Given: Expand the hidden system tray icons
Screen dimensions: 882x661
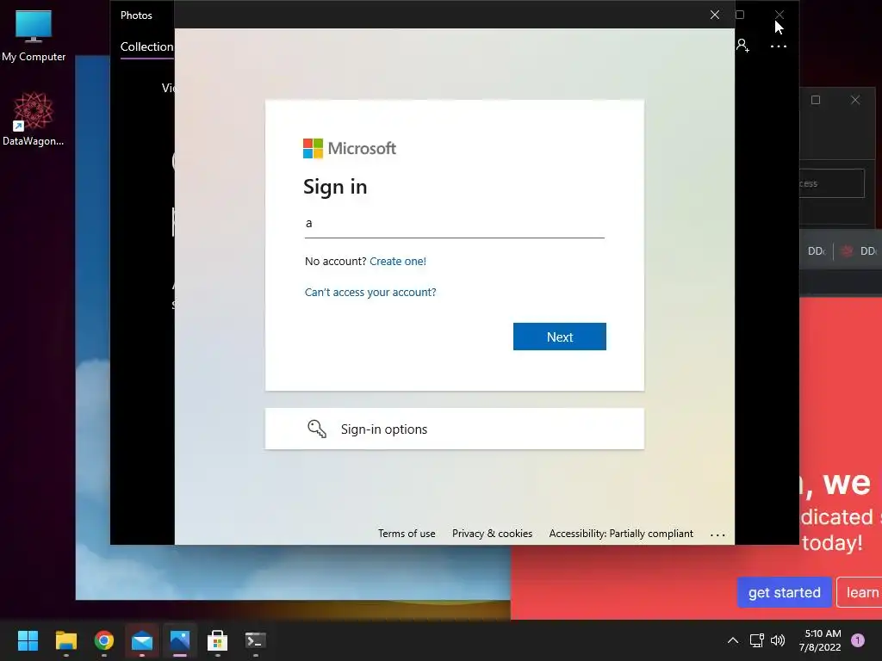Looking at the screenshot, I should pyautogui.click(x=733, y=640).
